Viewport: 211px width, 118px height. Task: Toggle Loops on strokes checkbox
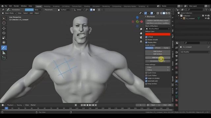coord(146,78)
